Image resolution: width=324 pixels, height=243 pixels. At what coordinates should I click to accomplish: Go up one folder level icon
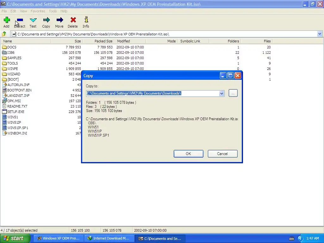pos(4,34)
